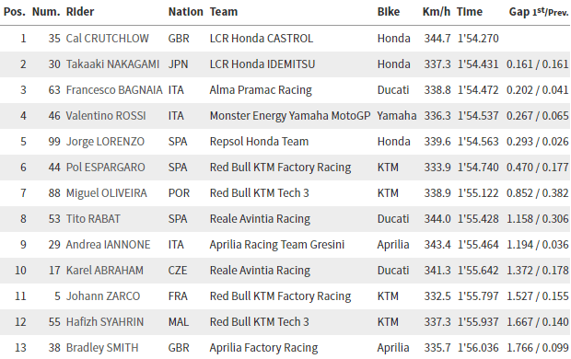Image resolution: width=571 pixels, height=359 pixels.
Task: Select Pol ESPARGARO rider name
Action: [105, 168]
